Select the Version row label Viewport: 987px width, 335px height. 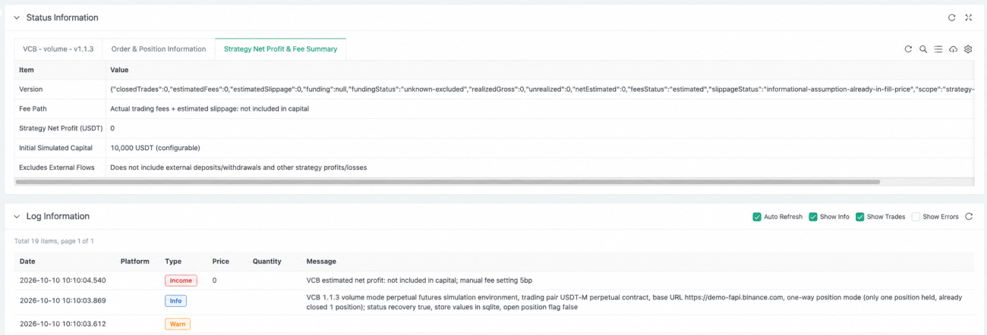pos(31,89)
